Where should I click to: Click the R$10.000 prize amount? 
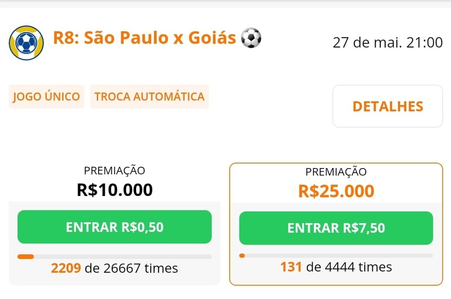(x=114, y=190)
